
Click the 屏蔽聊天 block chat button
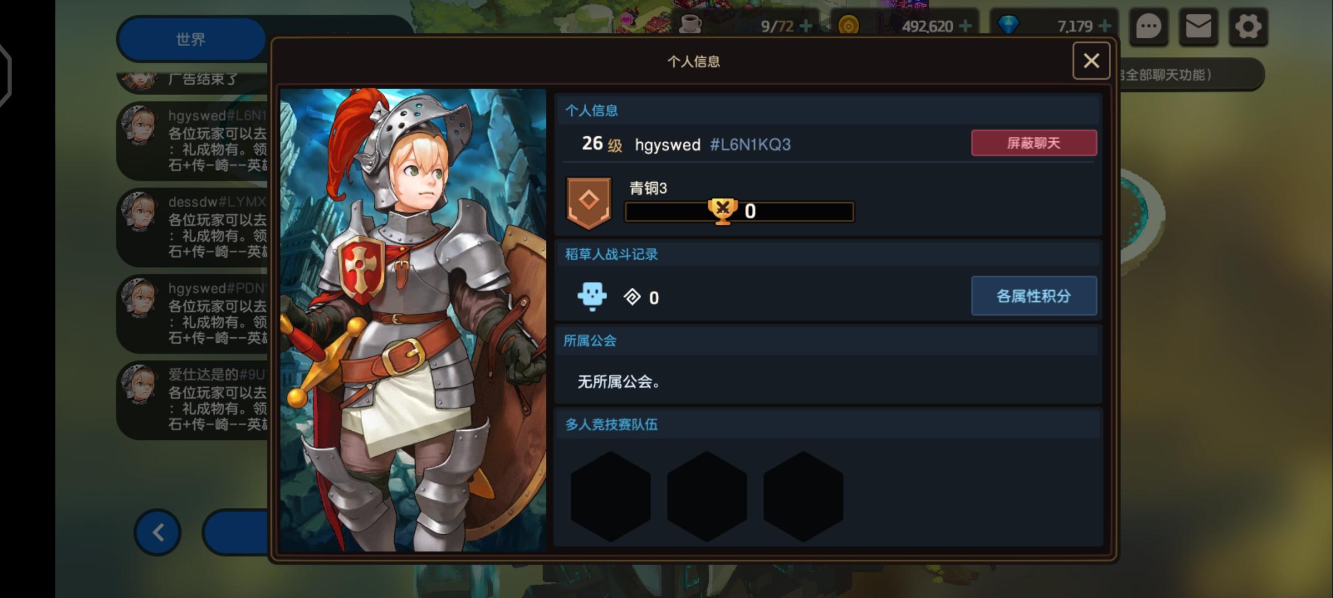click(1034, 143)
